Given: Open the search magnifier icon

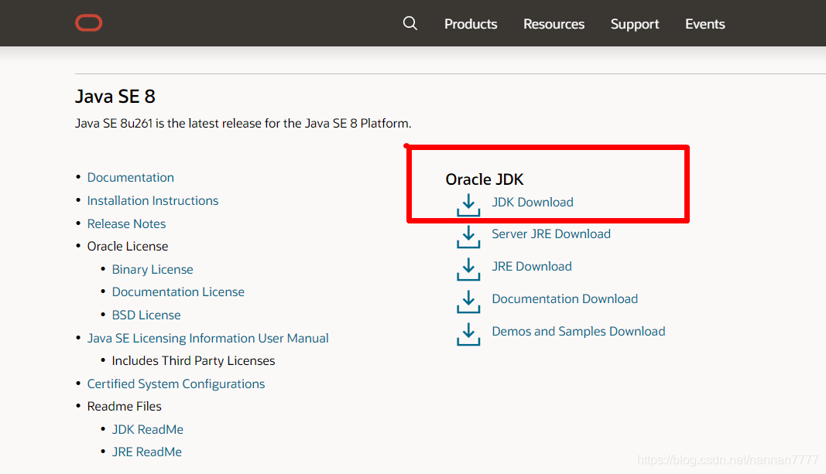Looking at the screenshot, I should pos(410,23).
